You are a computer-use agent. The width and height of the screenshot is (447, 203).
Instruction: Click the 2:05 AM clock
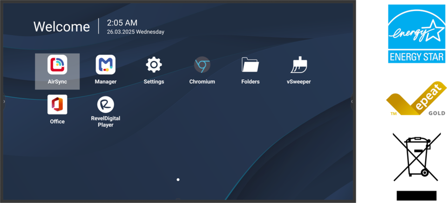click(x=122, y=23)
